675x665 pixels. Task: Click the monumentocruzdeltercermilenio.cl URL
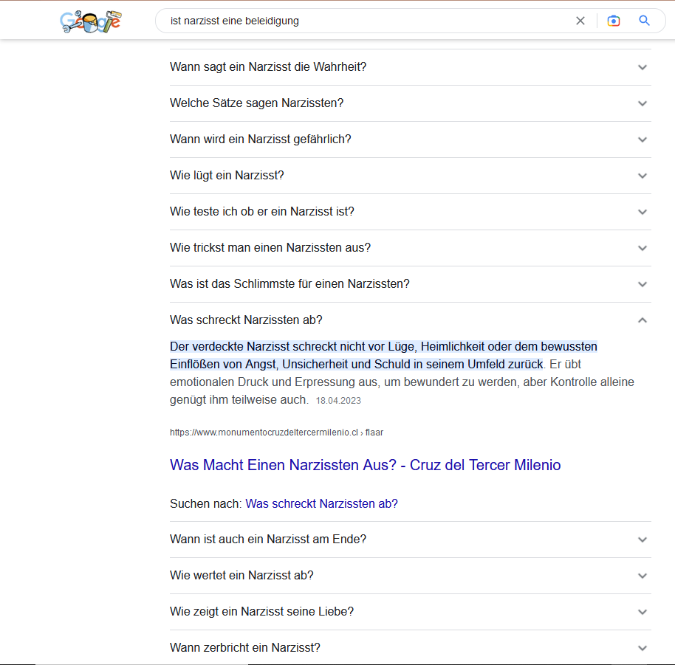(264, 433)
